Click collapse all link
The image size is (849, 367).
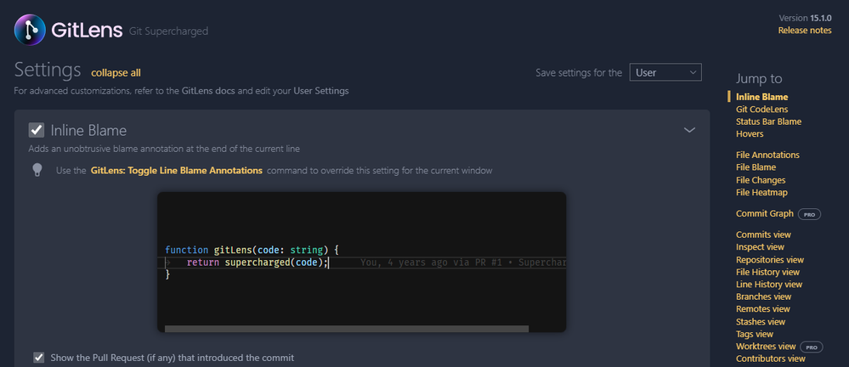click(116, 73)
